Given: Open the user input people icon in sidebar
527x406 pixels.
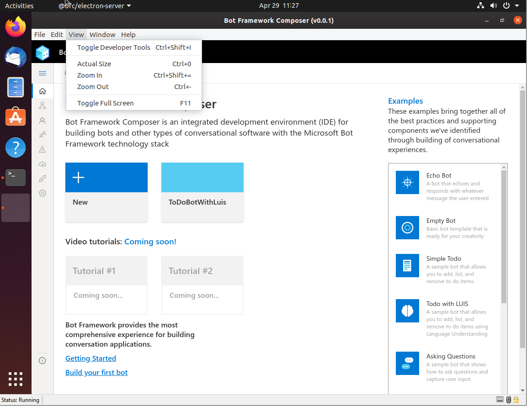Looking at the screenshot, I should (x=43, y=135).
